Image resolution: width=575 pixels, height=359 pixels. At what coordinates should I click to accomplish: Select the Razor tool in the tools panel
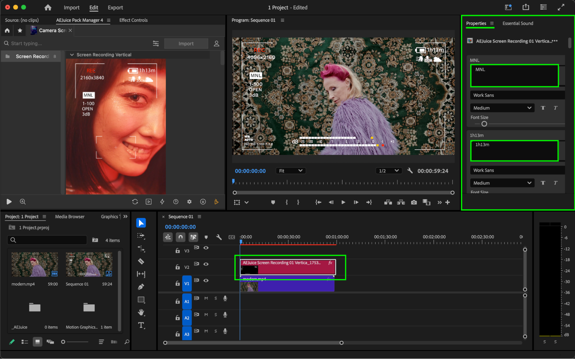pyautogui.click(x=141, y=261)
